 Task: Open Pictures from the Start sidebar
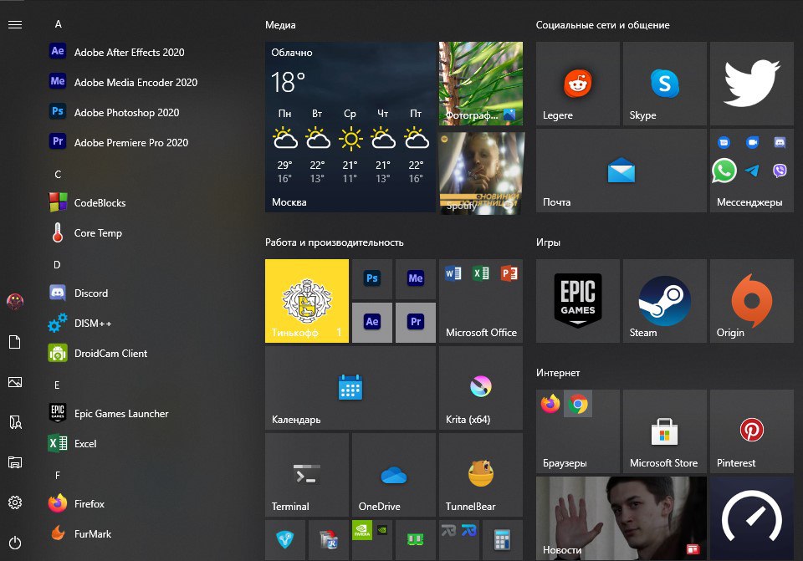coord(15,382)
